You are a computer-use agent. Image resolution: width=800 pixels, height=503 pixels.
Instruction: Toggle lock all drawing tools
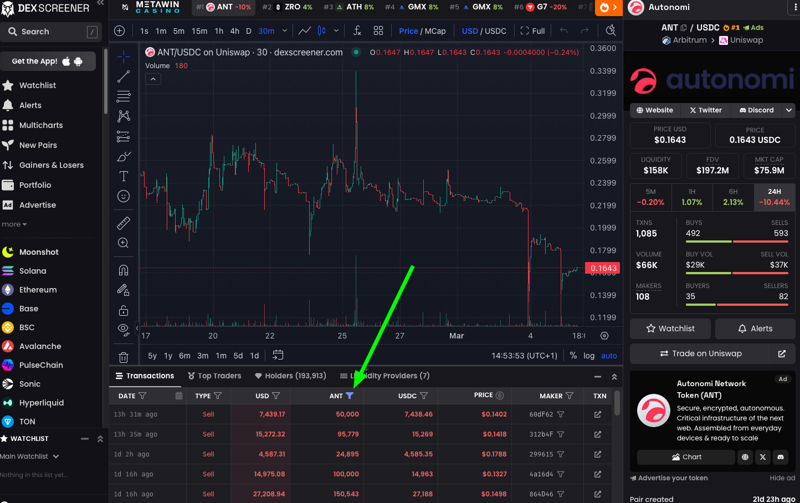click(x=124, y=310)
